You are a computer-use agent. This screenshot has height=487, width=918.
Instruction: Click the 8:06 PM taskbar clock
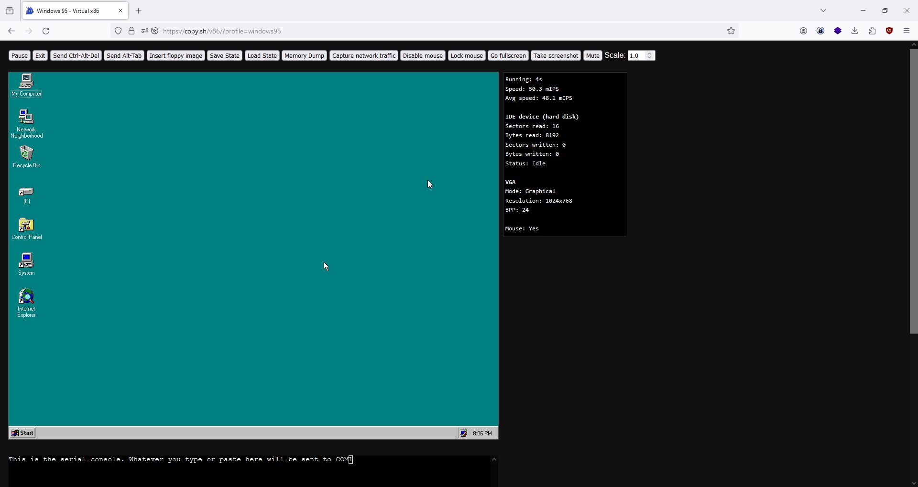(x=482, y=433)
